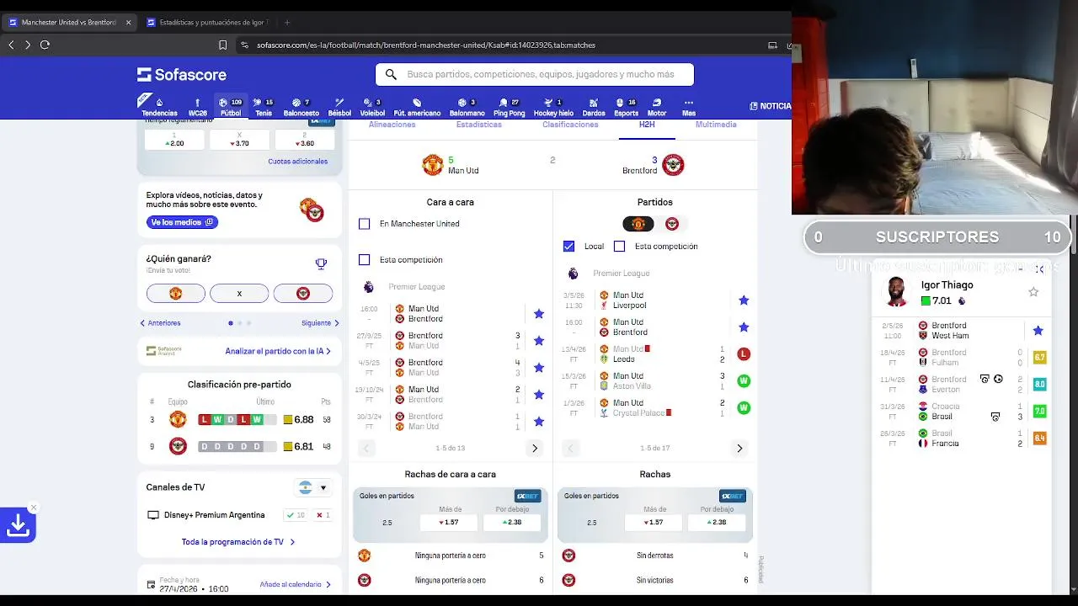Open Toda la programación de TV
Image resolution: width=1078 pixels, height=606 pixels.
pyautogui.click(x=238, y=542)
